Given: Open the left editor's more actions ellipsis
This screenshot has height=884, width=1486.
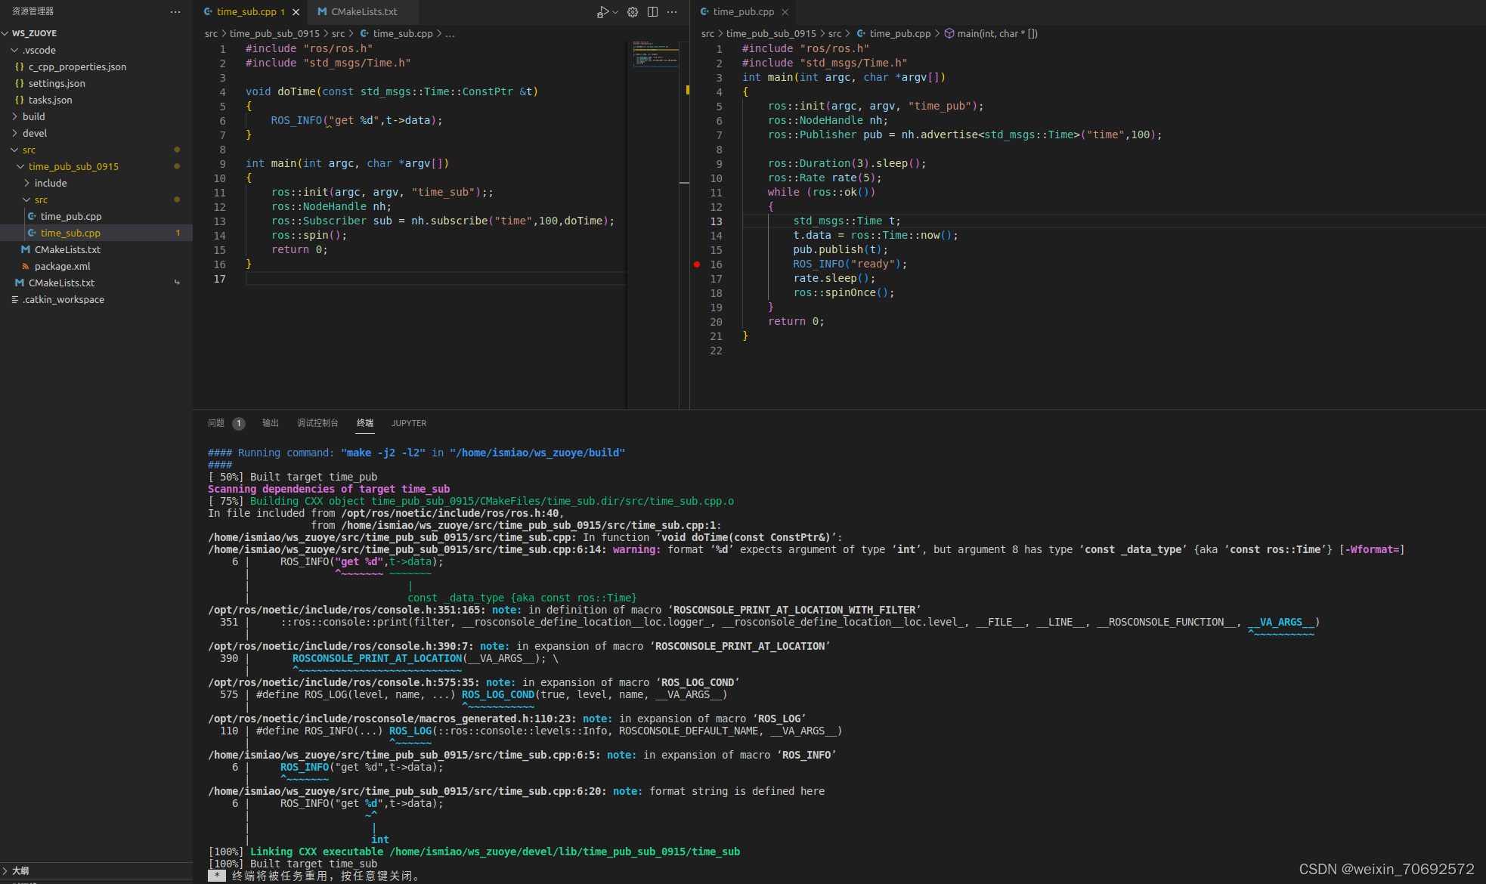Looking at the screenshot, I should [672, 11].
